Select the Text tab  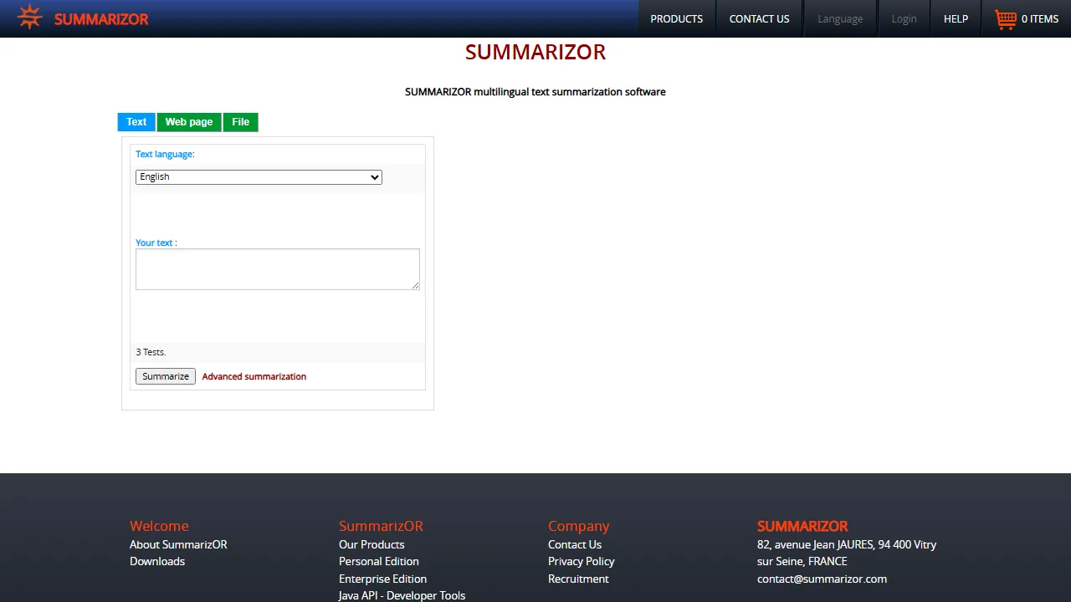pyautogui.click(x=136, y=121)
